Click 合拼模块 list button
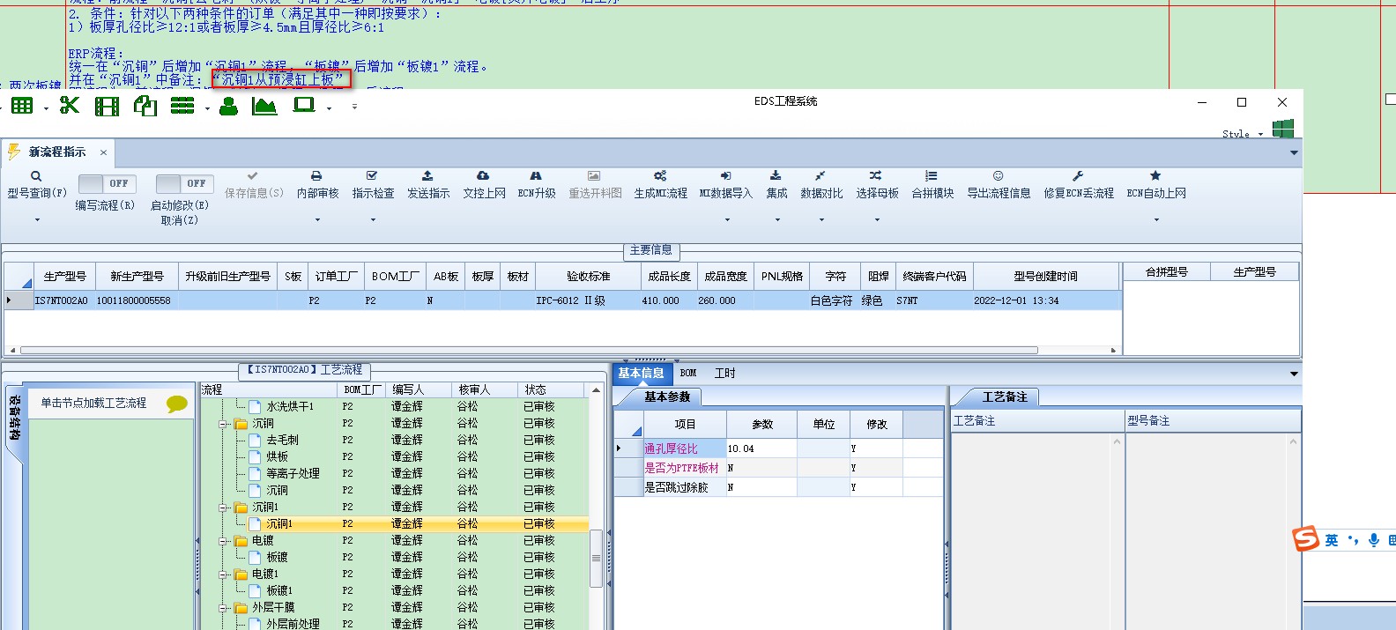 [x=932, y=185]
